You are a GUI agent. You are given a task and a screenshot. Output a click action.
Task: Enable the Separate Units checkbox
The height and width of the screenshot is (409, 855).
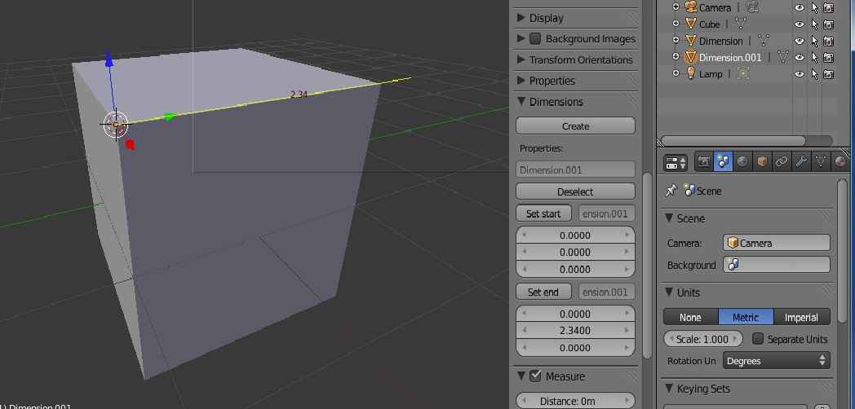[x=757, y=339]
